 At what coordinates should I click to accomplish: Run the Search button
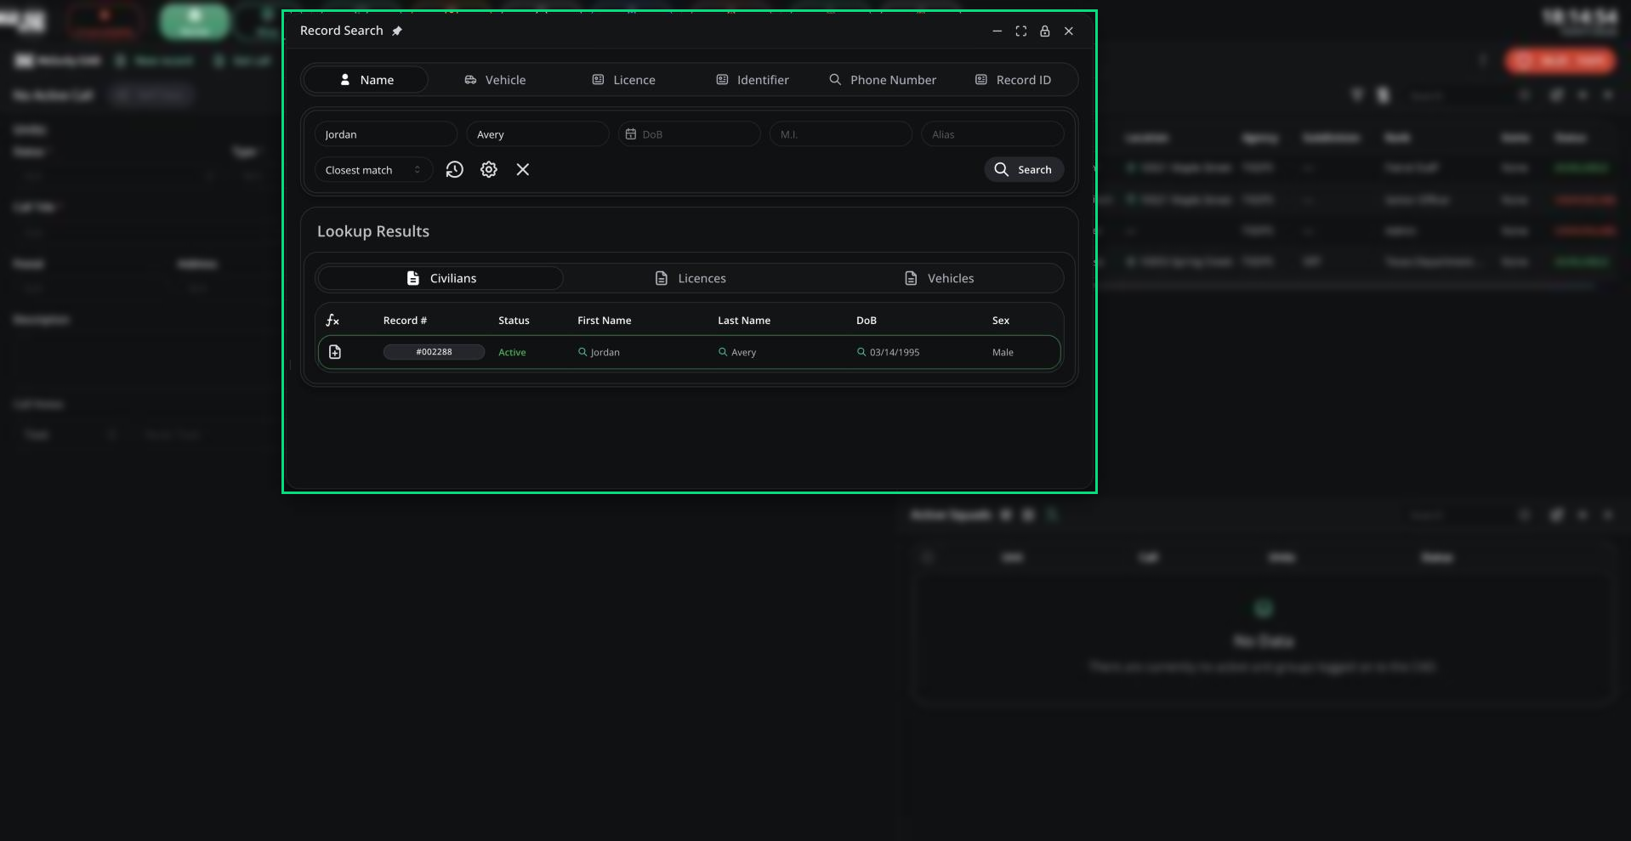[1024, 170]
